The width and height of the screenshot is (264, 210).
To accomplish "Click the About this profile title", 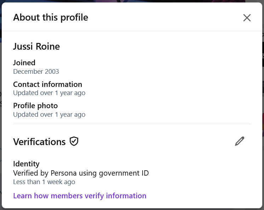I will (51, 17).
